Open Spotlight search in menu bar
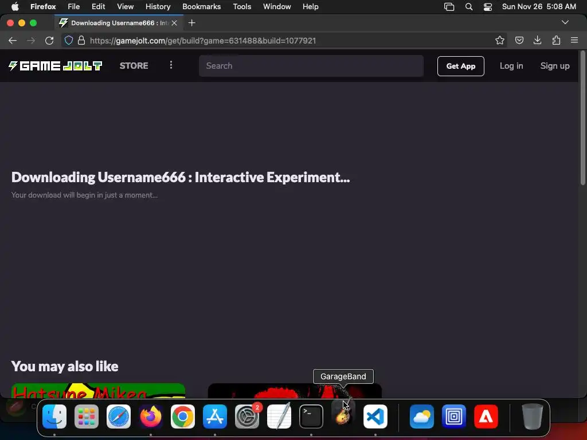 [x=469, y=6]
